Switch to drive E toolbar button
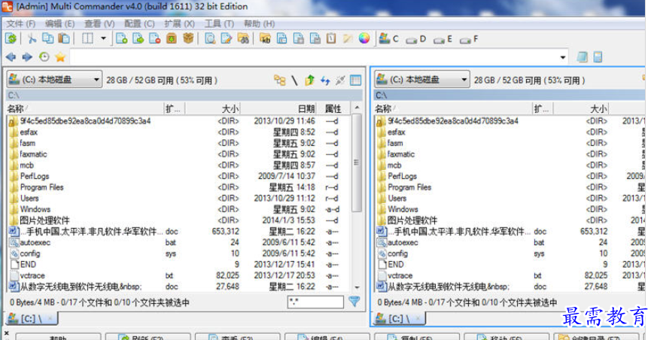The height and width of the screenshot is (340, 654). pos(443,39)
